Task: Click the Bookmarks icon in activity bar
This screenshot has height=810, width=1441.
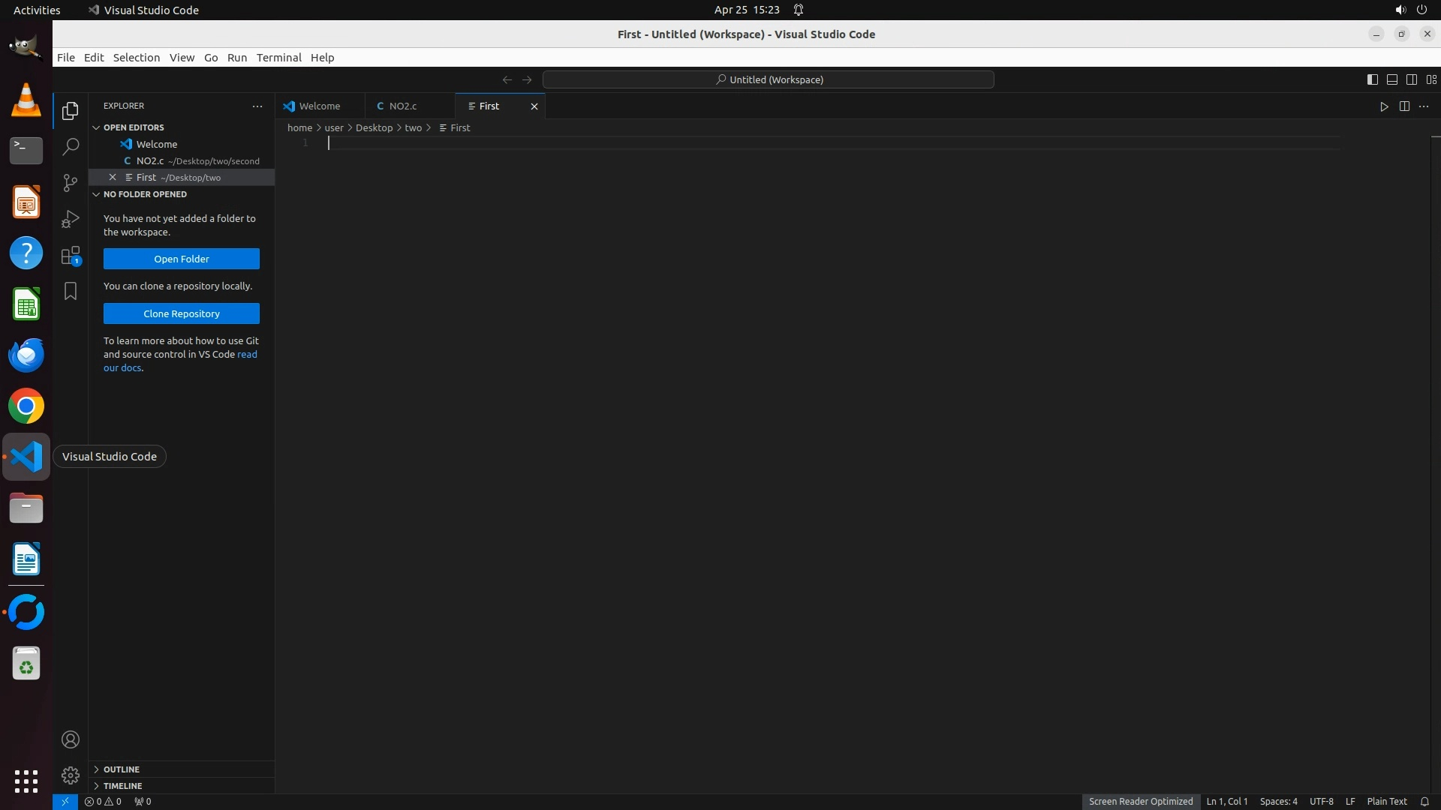Action: pos(71,291)
